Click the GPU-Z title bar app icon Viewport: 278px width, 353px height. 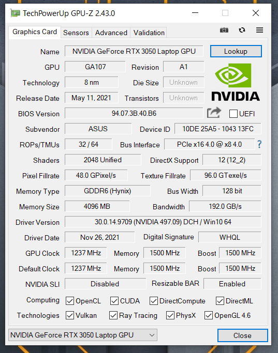click(15, 13)
